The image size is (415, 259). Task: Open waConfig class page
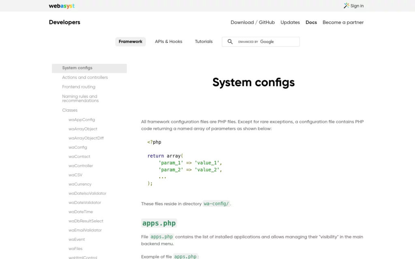point(77,147)
